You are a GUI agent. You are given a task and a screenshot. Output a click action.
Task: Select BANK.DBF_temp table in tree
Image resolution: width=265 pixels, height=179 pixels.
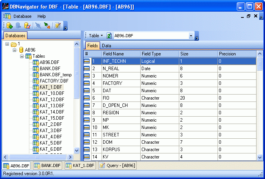[x=55, y=75]
